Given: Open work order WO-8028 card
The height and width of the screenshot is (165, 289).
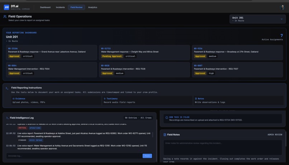Looking at the screenshot, I should 144,70.
